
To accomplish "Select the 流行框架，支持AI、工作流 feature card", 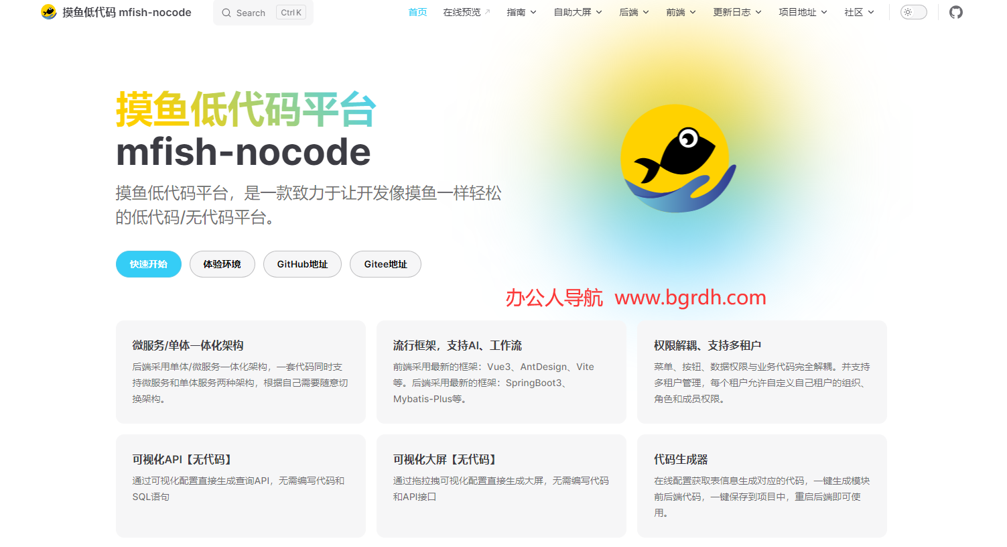I will click(501, 372).
